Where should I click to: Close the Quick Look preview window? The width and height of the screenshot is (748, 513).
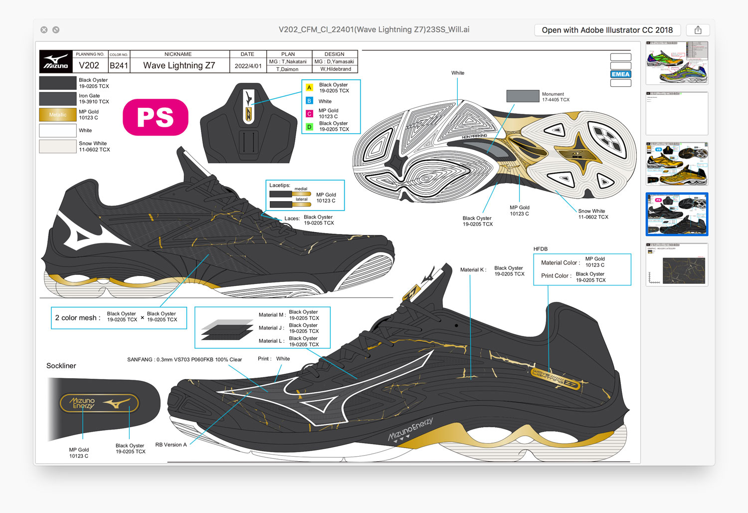tap(44, 30)
